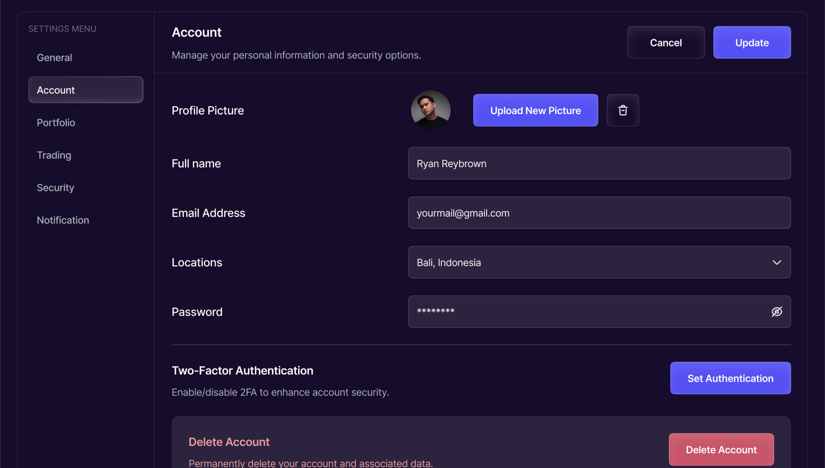Focus the Full name input field
Image resolution: width=825 pixels, height=468 pixels.
click(x=599, y=163)
